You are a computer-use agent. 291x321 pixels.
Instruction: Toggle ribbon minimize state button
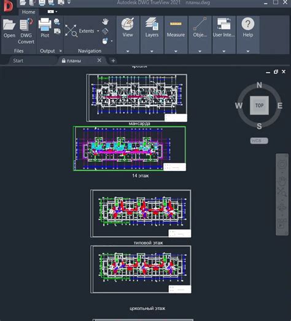coord(50,12)
